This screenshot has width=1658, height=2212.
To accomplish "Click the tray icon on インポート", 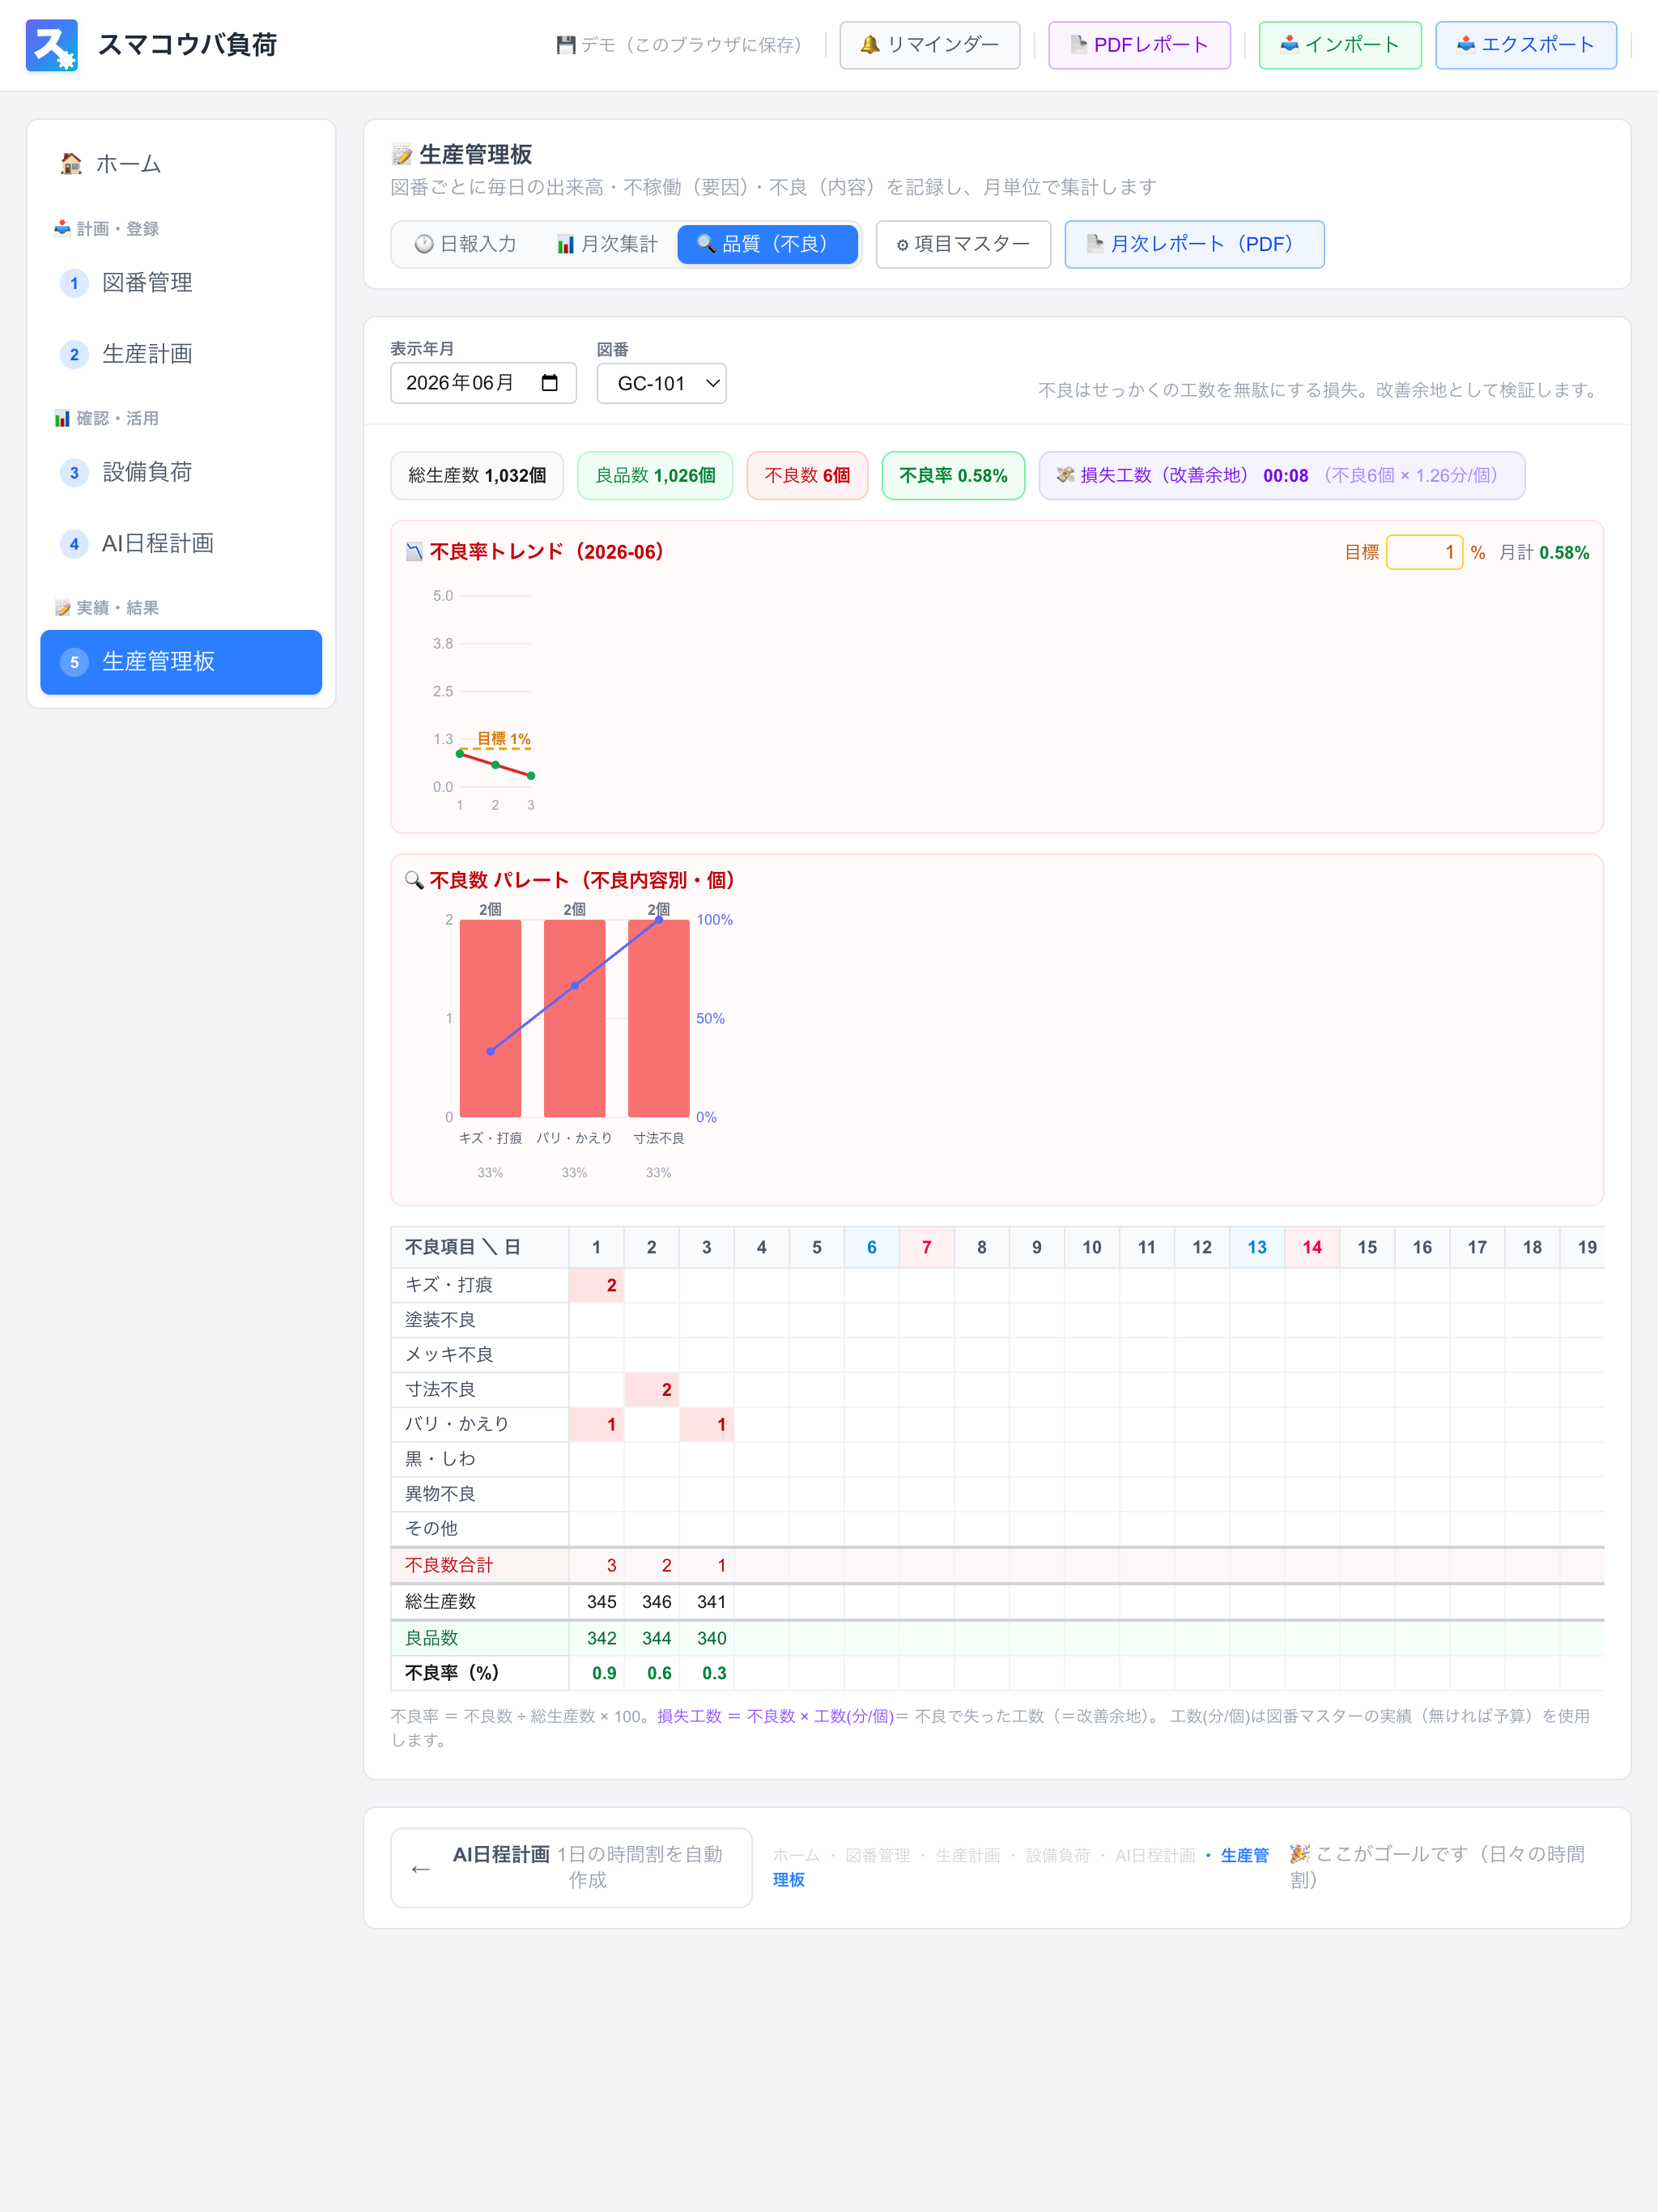I will (1289, 44).
